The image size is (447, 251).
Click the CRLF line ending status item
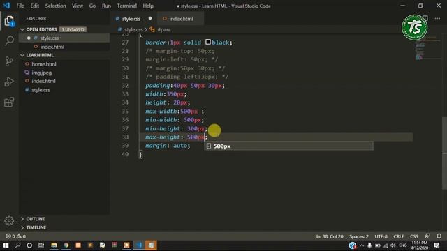point(399,236)
